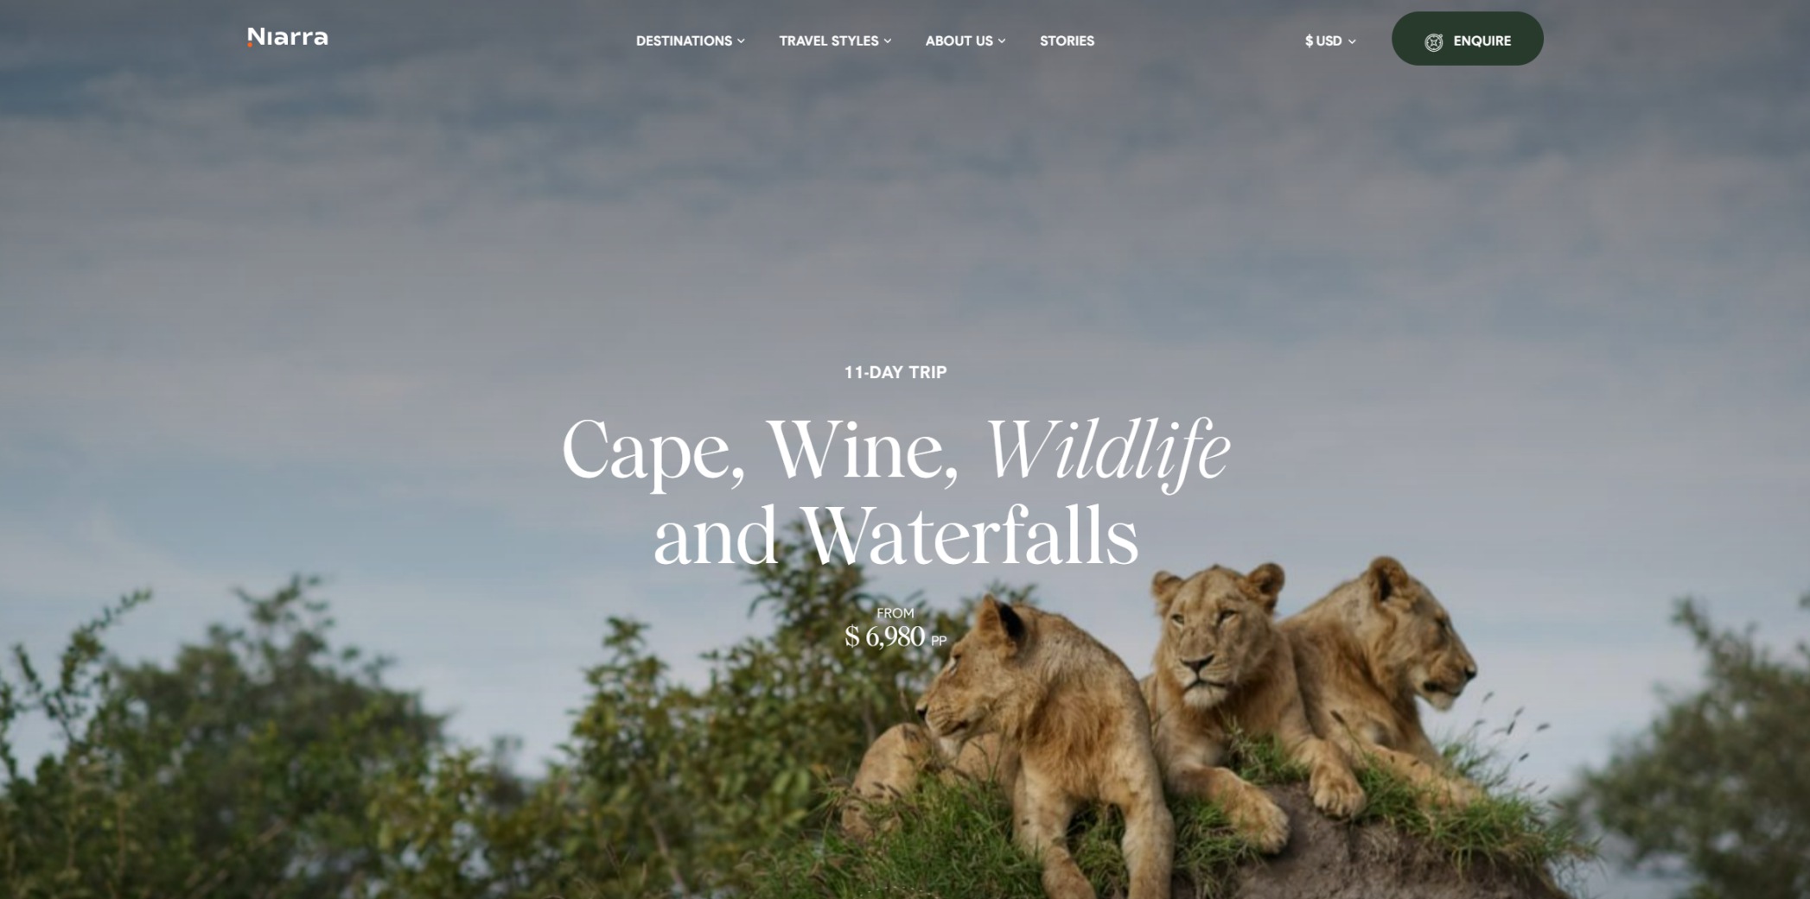Click the Niarra logo

point(288,37)
